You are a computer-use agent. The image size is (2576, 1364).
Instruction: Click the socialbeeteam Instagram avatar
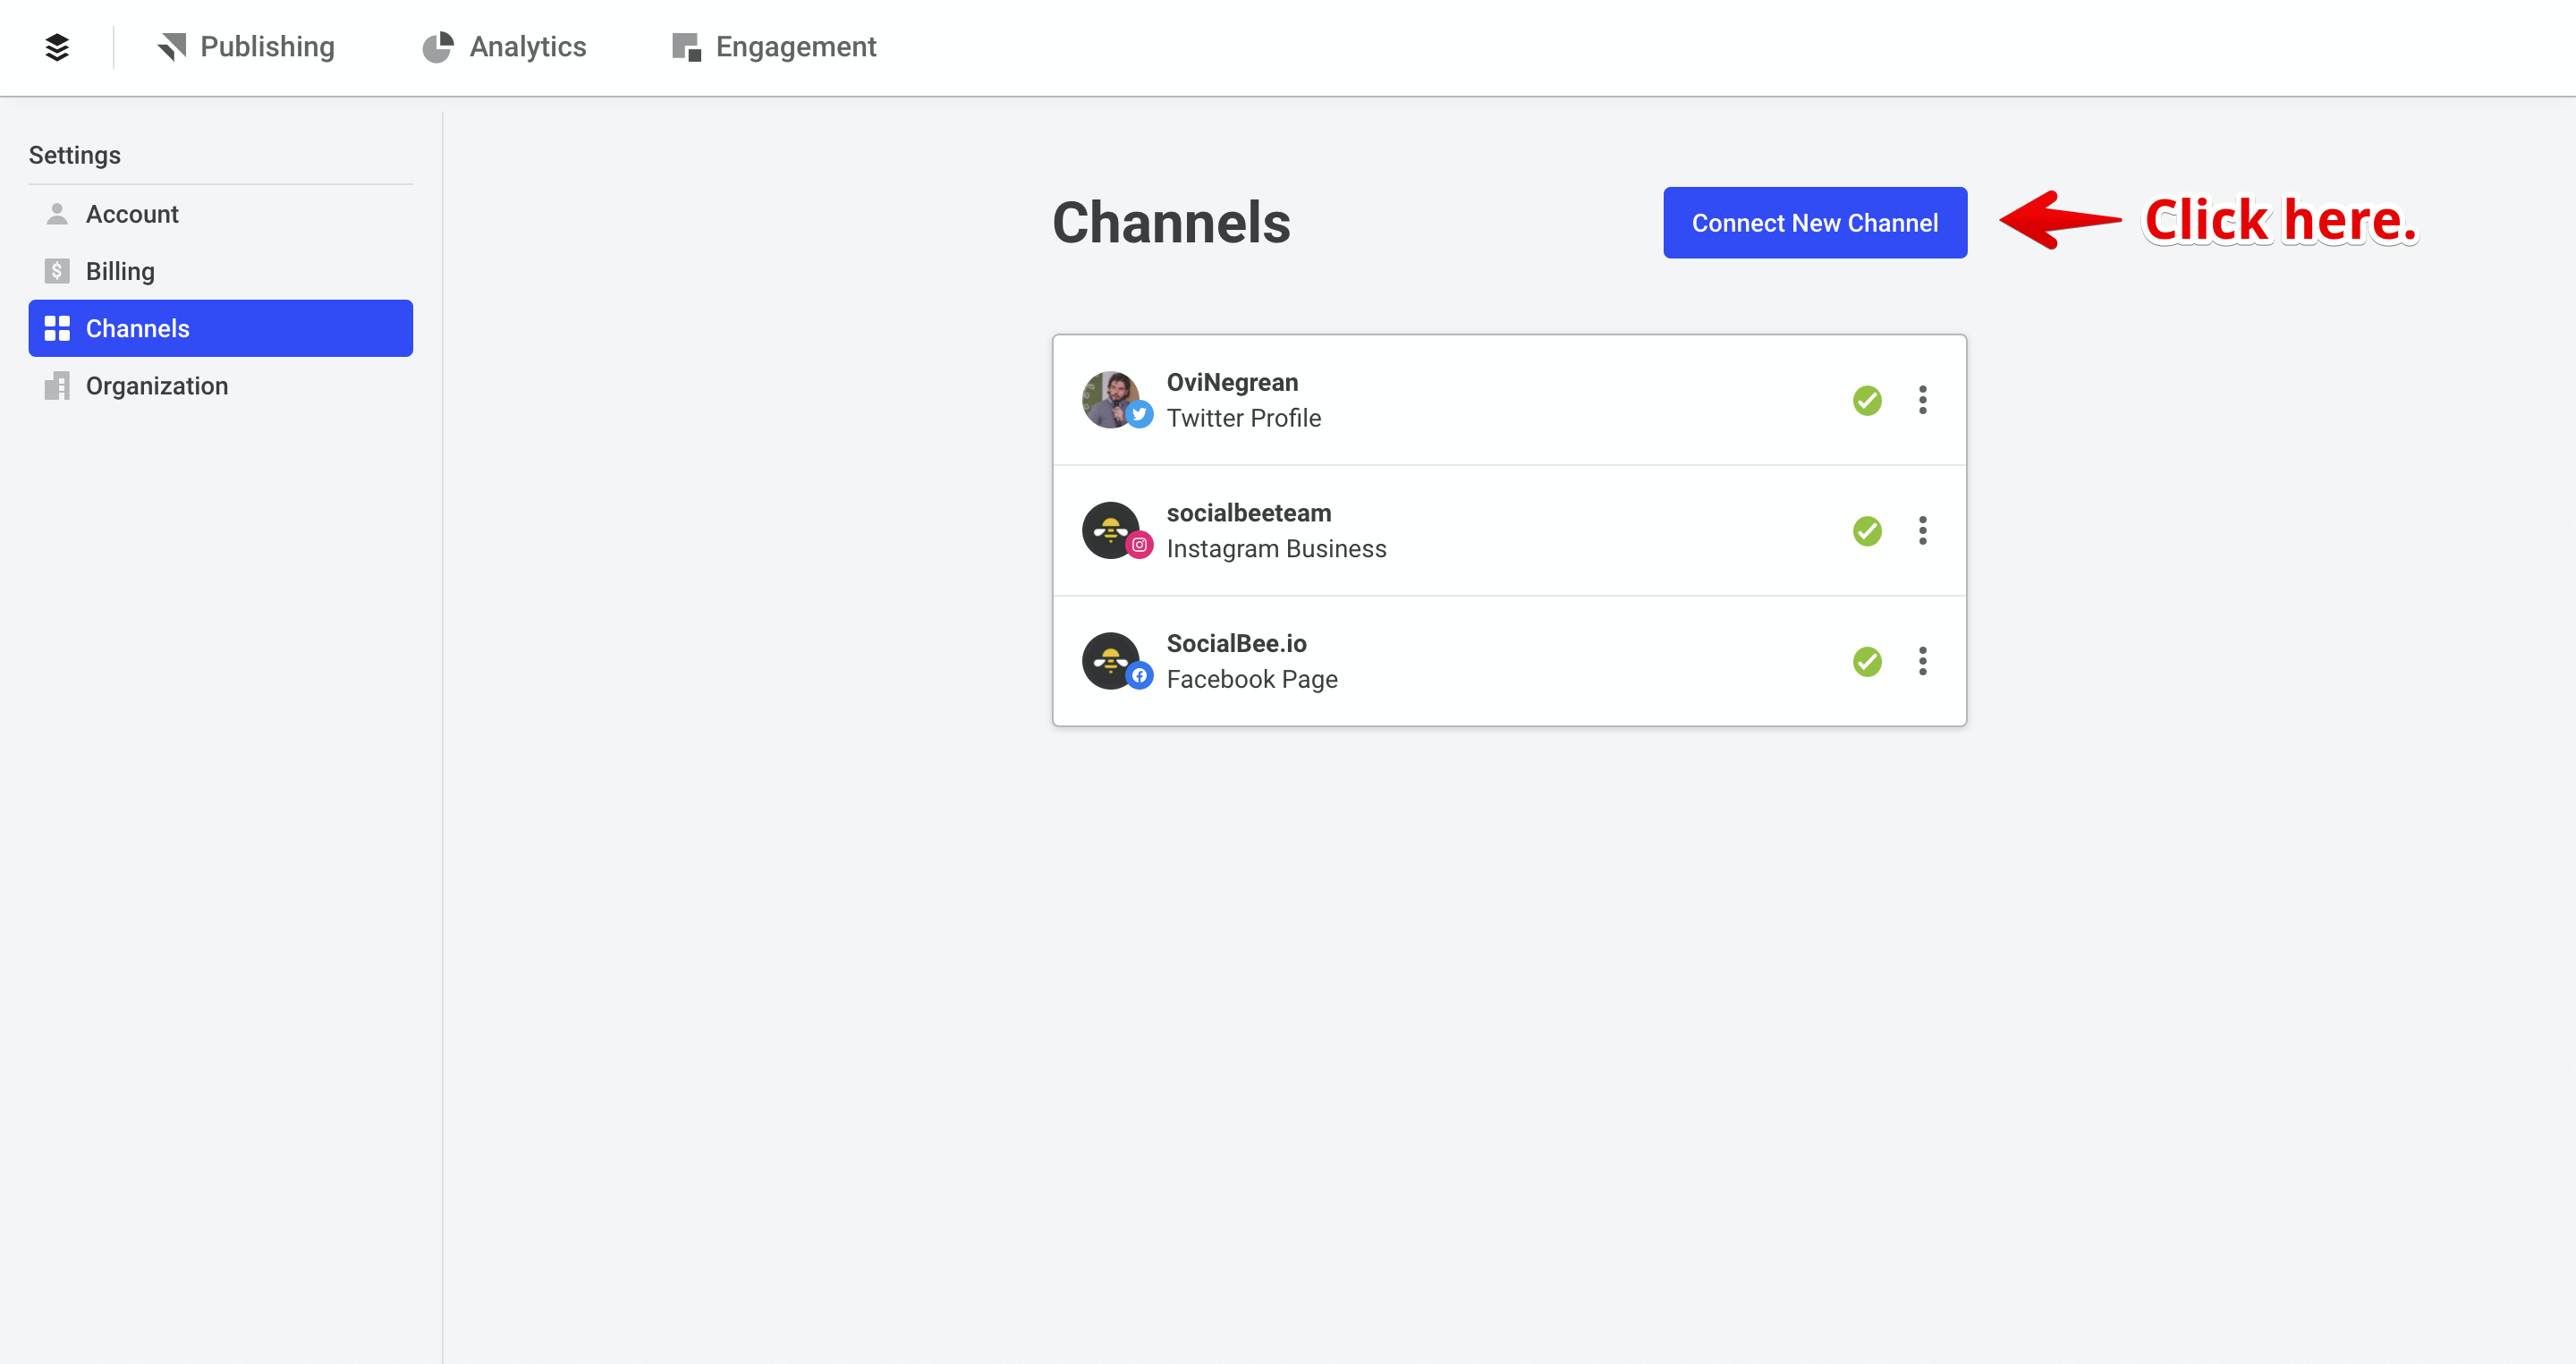tap(1110, 530)
